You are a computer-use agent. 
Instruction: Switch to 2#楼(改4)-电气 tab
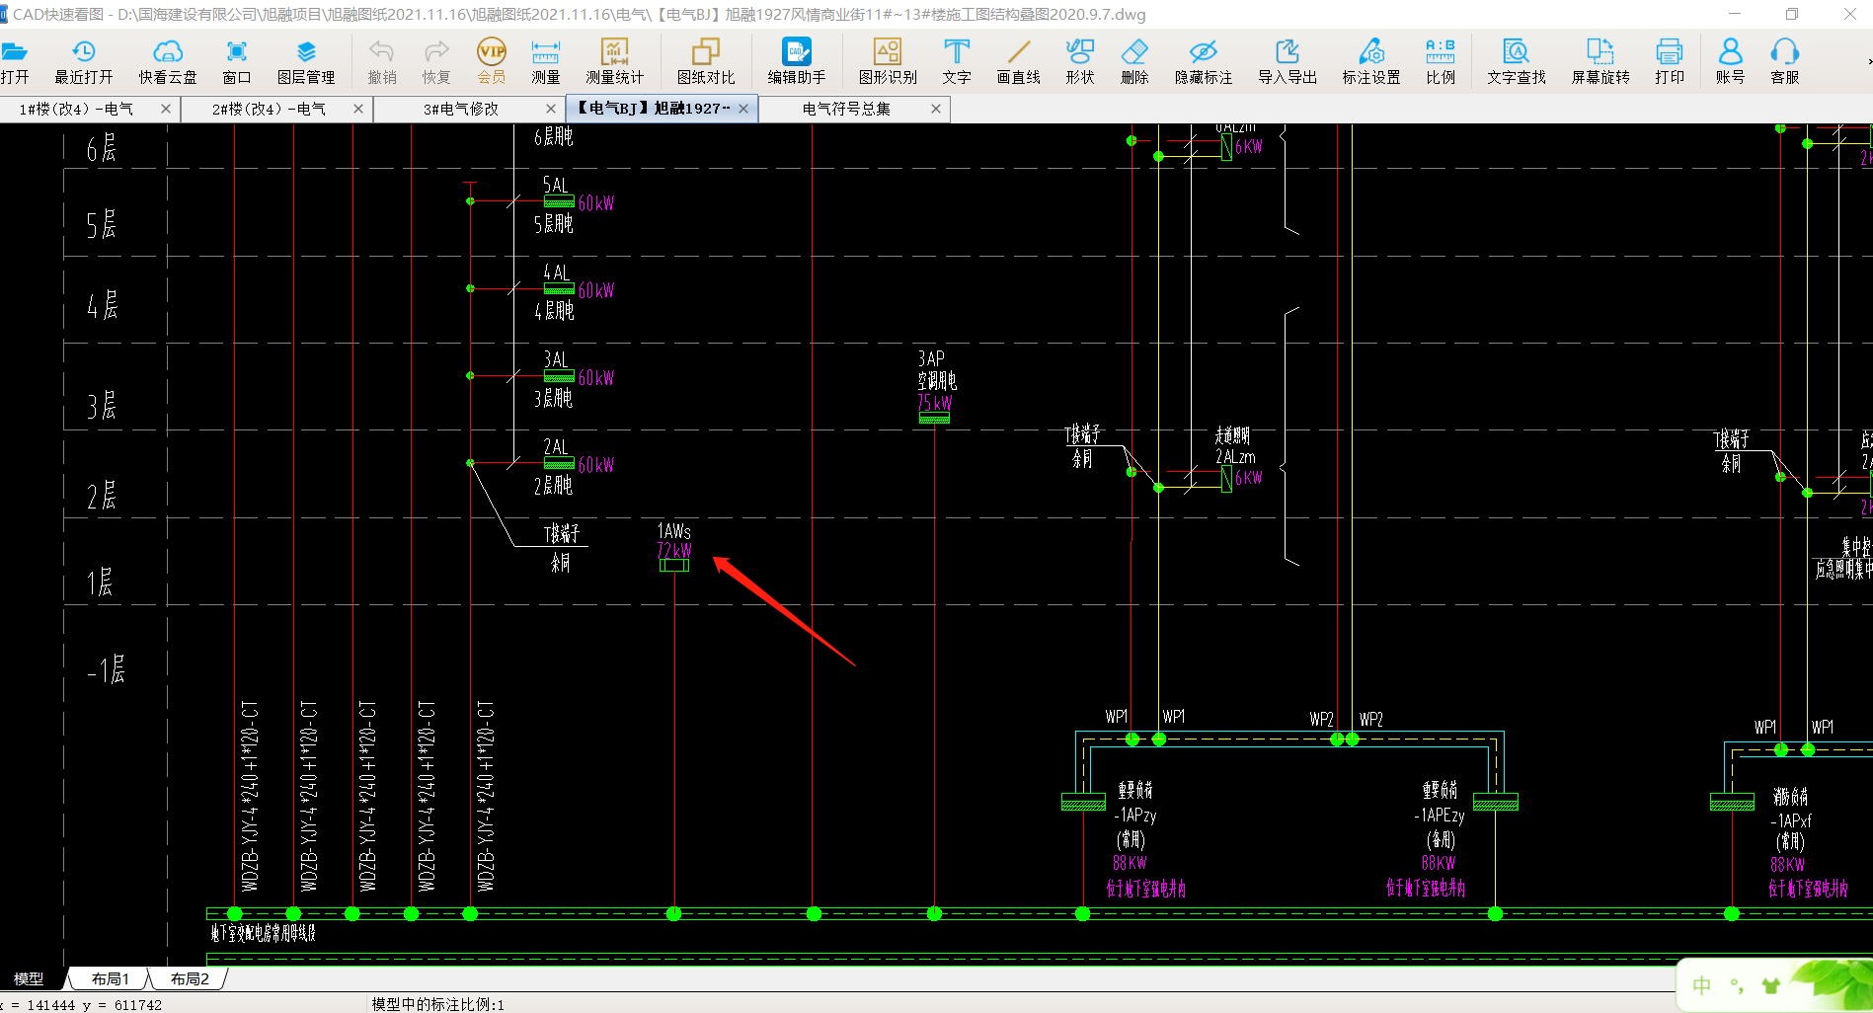(269, 109)
